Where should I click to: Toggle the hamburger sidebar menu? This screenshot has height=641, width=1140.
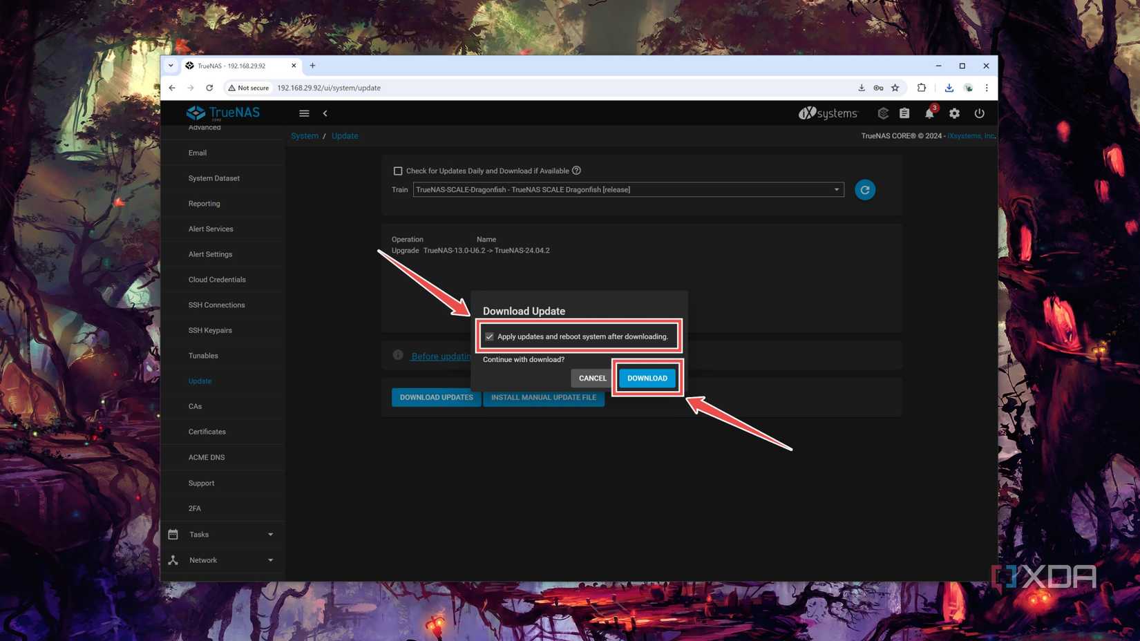tap(304, 113)
